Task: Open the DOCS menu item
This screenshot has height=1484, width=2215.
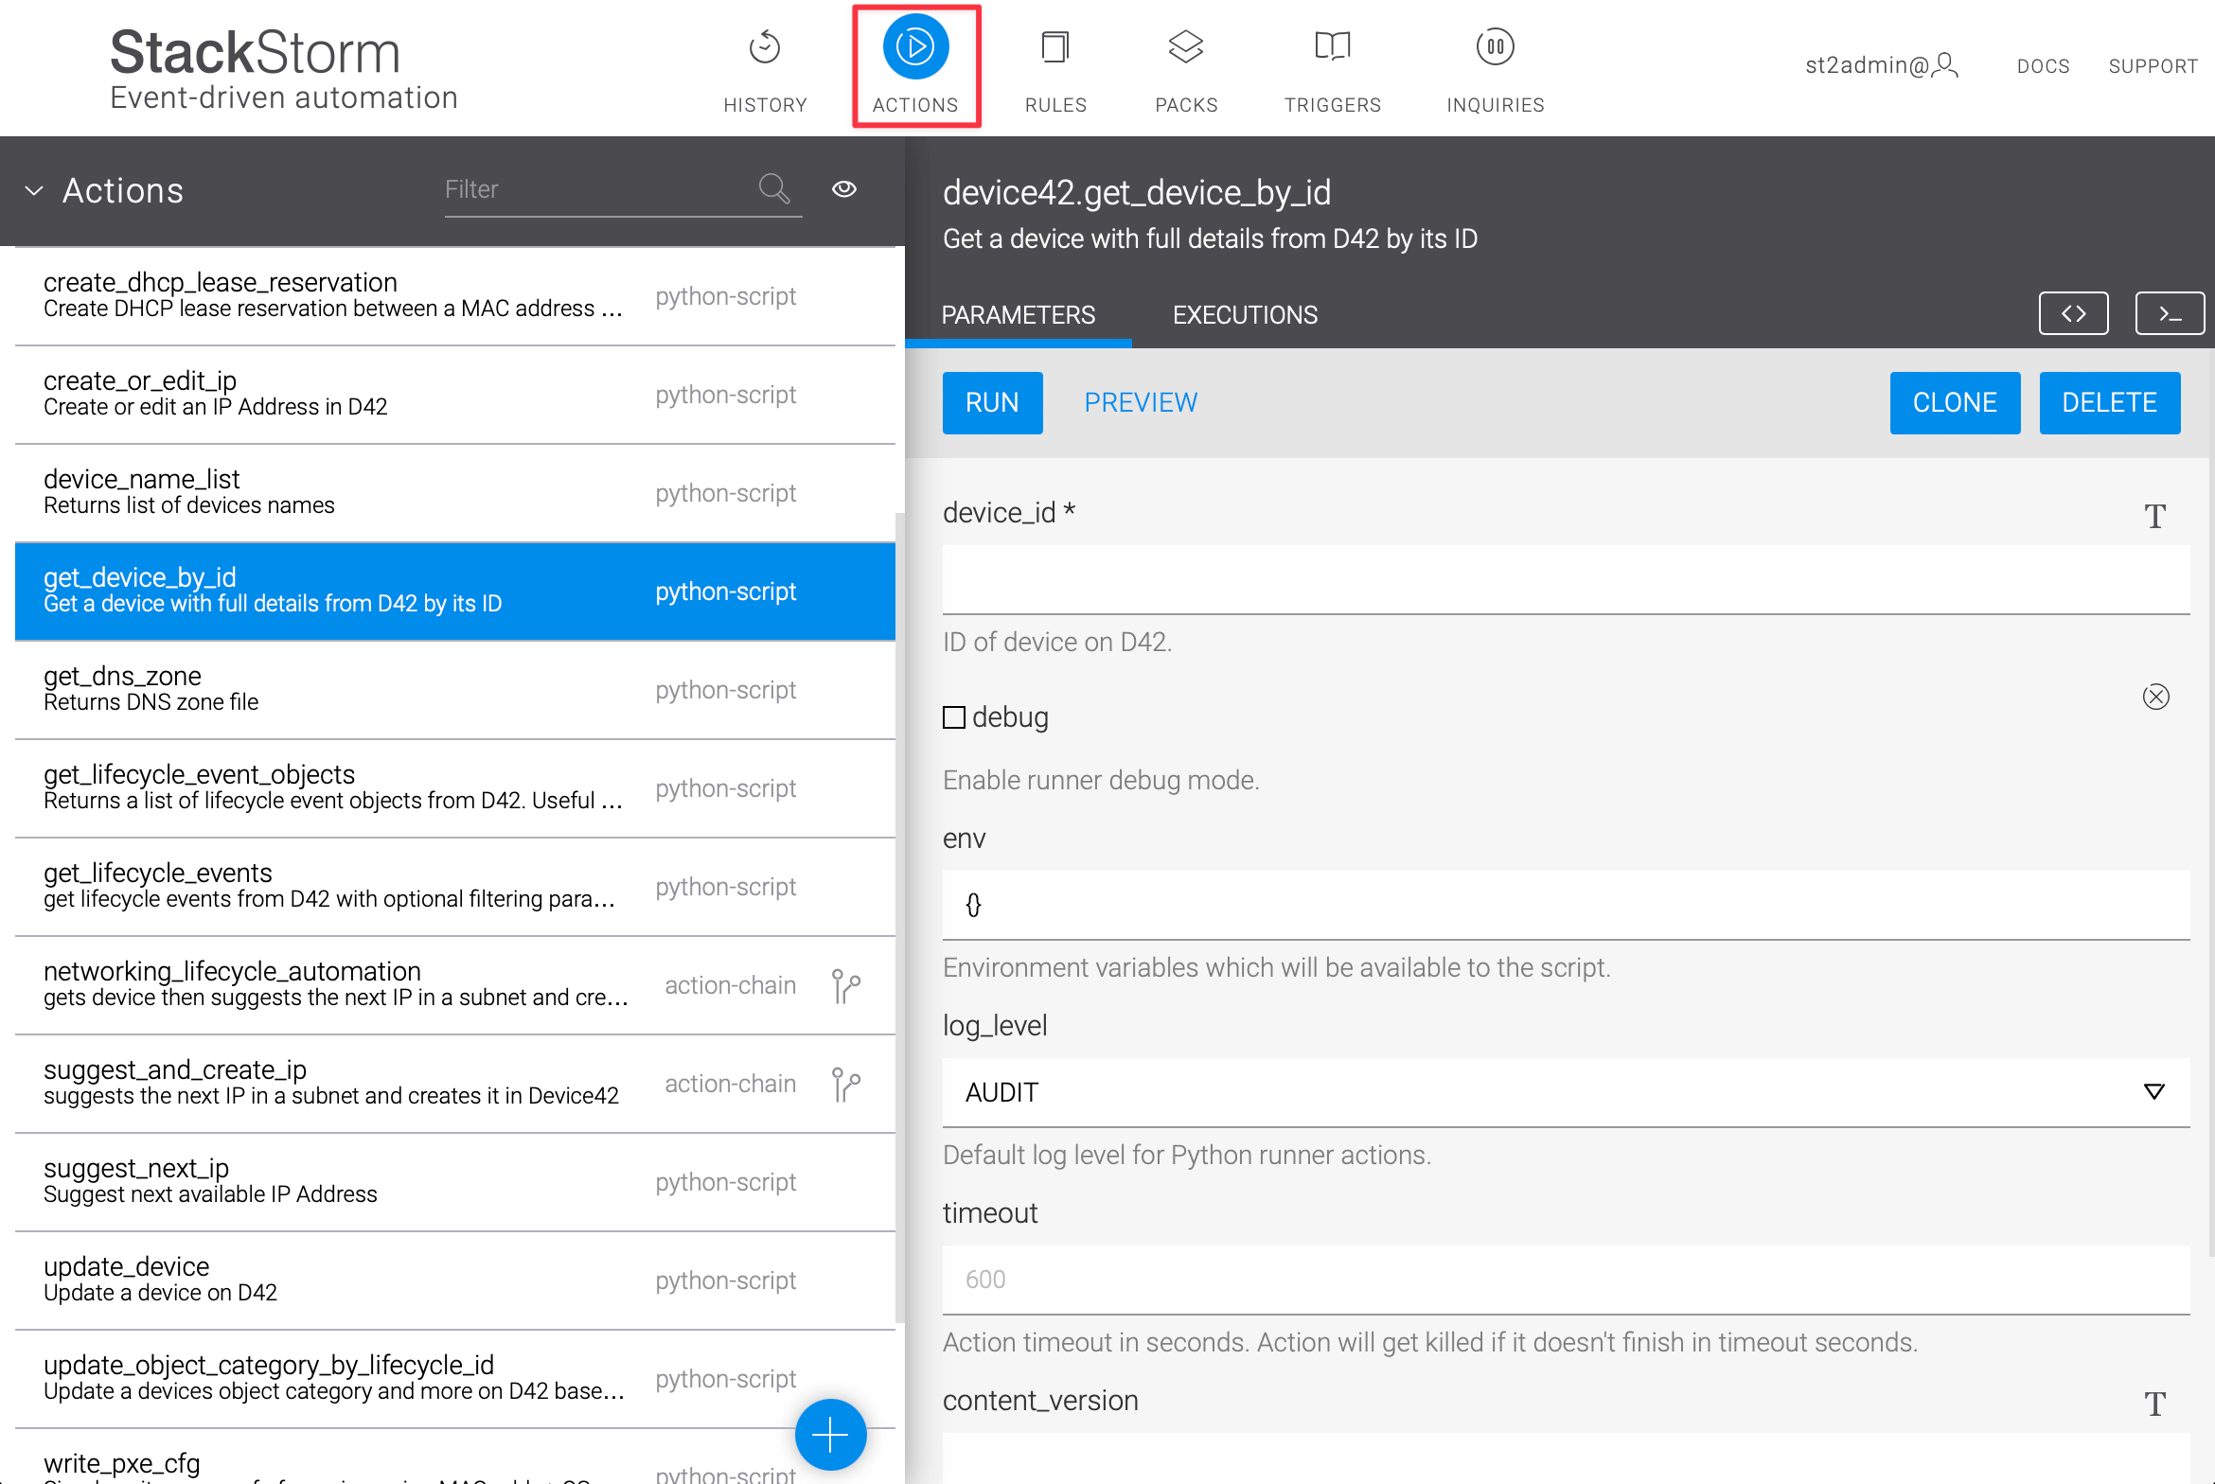Action: [2042, 65]
